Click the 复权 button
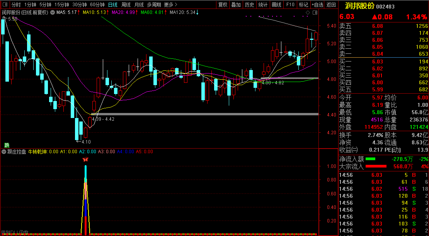429x236 pixels. 223,5
